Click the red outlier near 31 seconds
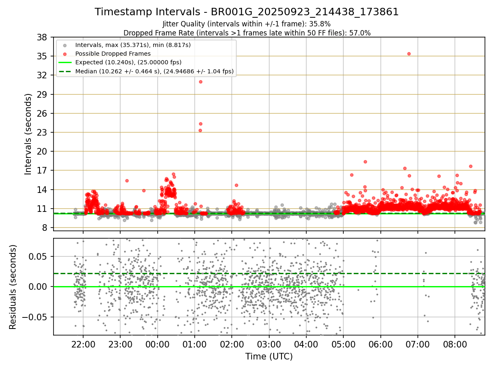Viewport: 494px width, 371px height. [200, 82]
